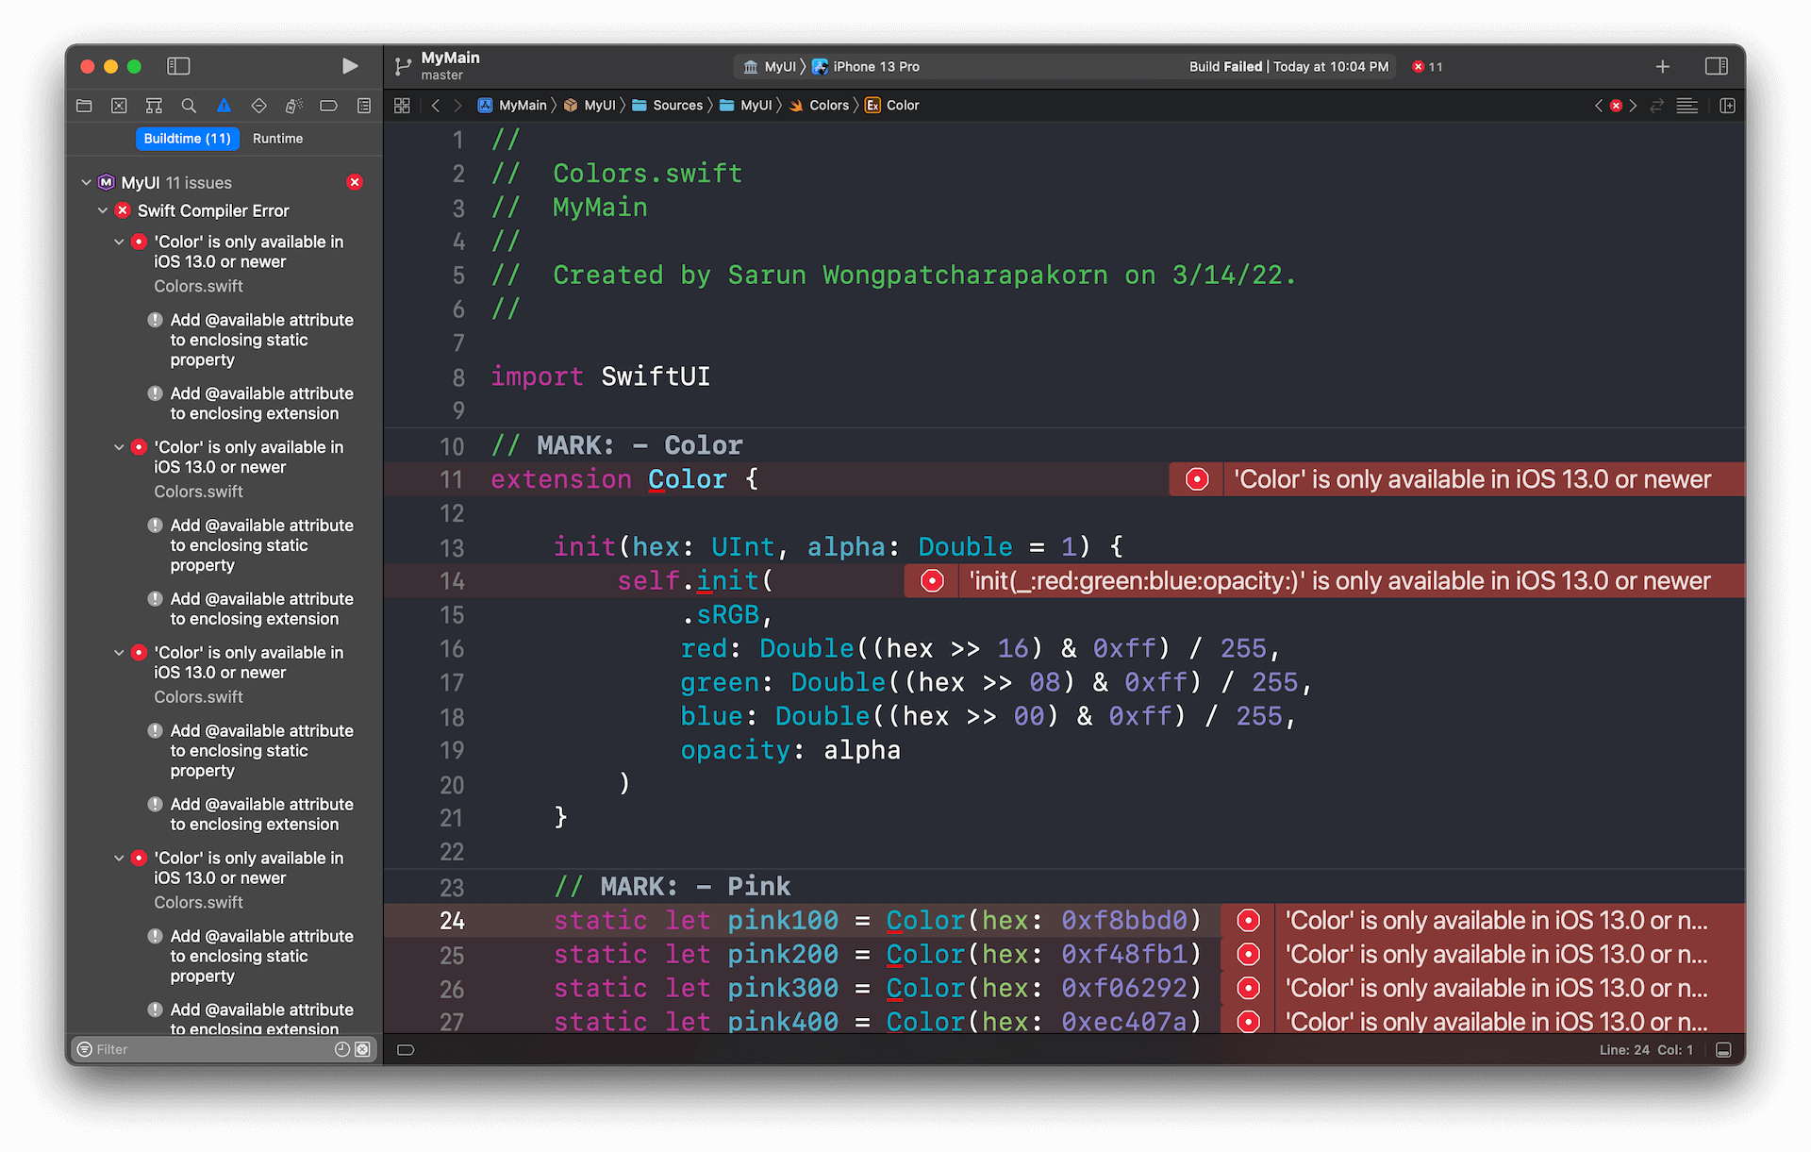Toggle the right inspector panel

tap(1716, 66)
